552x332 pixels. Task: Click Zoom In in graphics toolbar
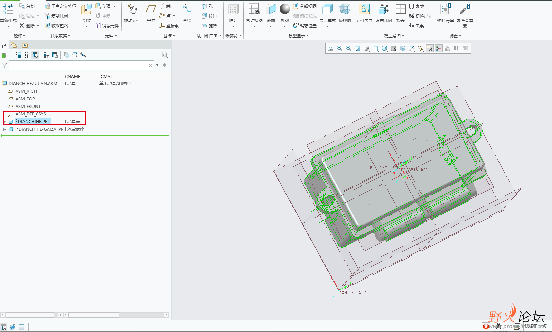click(340, 48)
